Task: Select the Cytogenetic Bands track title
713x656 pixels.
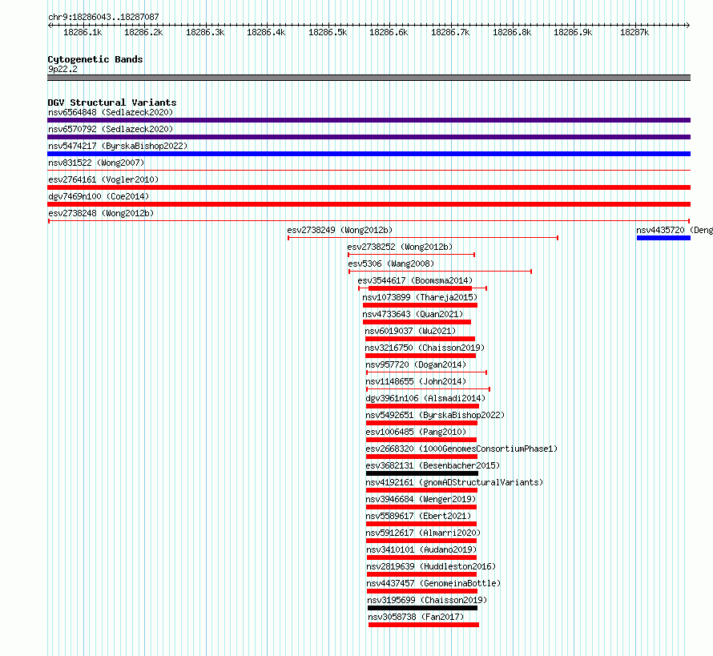Action: 95,59
